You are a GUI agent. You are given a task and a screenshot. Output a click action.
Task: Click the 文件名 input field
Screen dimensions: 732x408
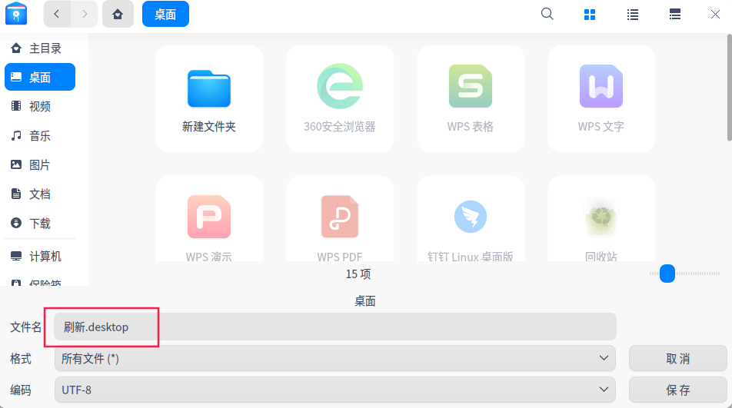coord(335,327)
